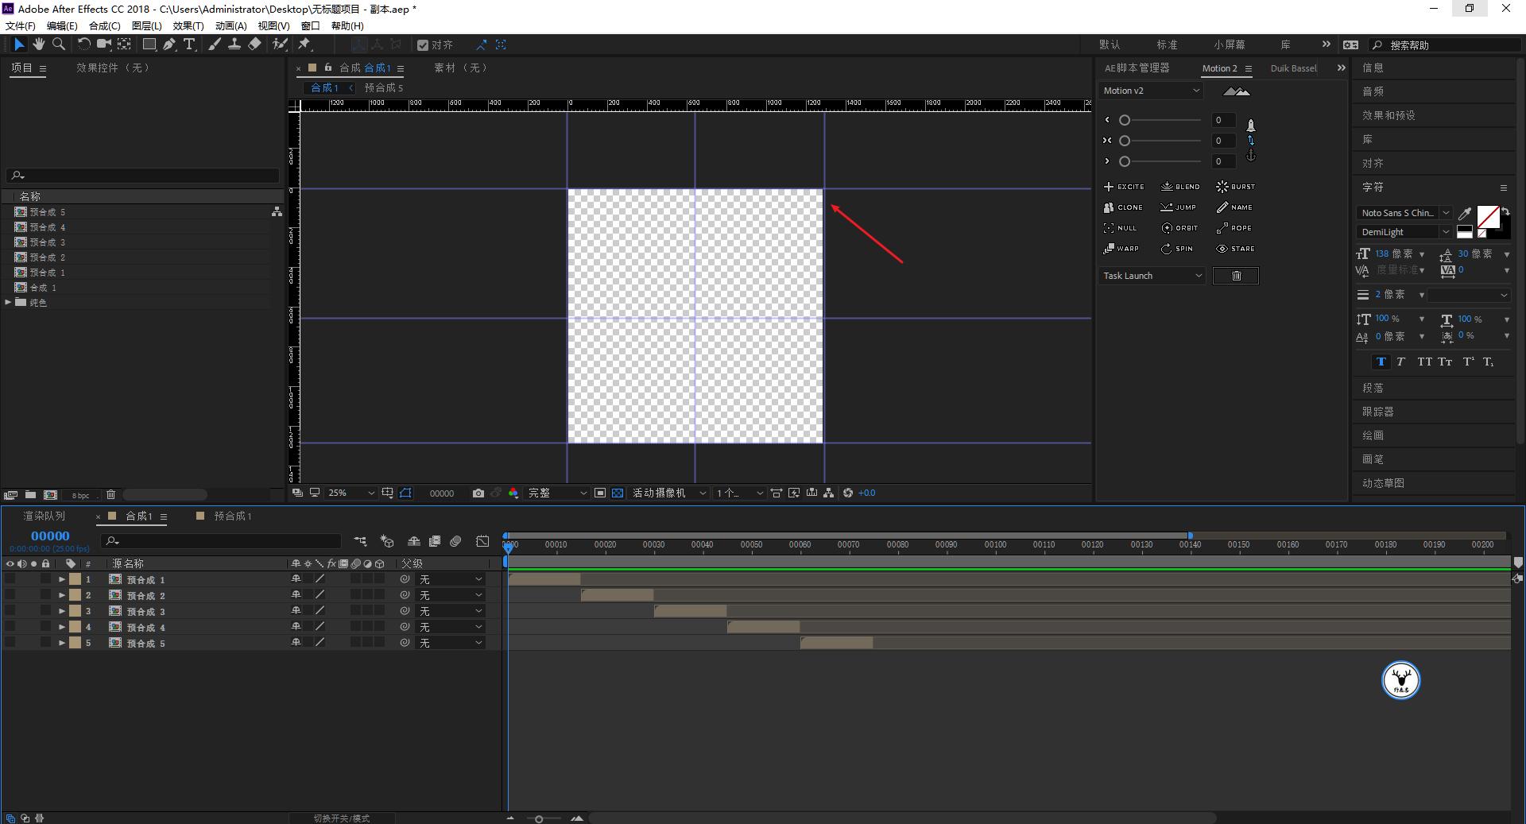Click the fill color swatch in Character panel
This screenshot has height=824, width=1526.
pos(1488,216)
